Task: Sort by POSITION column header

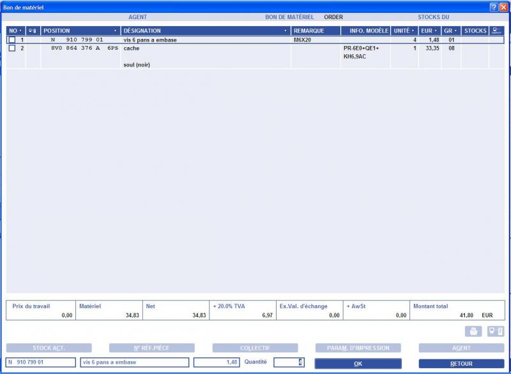Action: (x=80, y=31)
